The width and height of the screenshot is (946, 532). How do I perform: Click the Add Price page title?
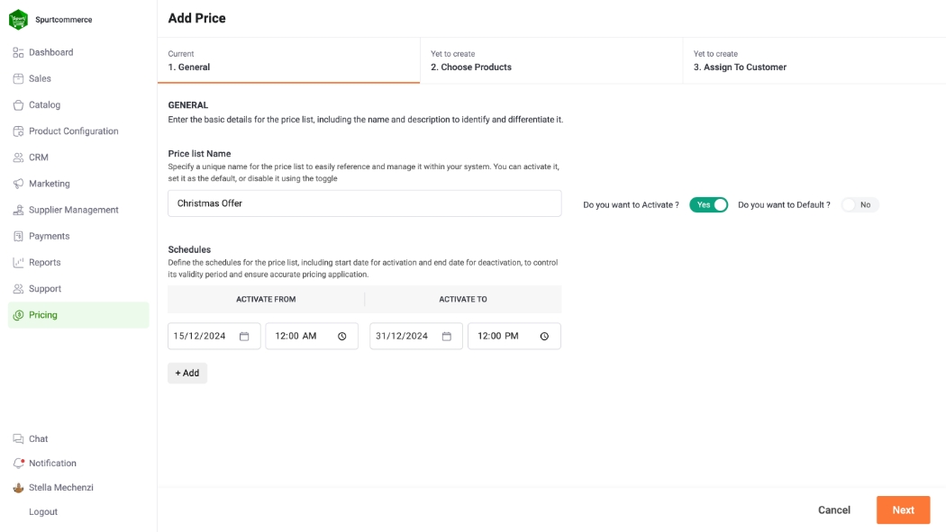click(x=196, y=18)
